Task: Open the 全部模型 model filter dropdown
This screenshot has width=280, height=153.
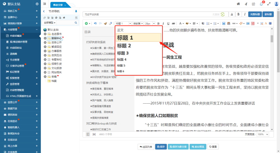Action: [49, 22]
